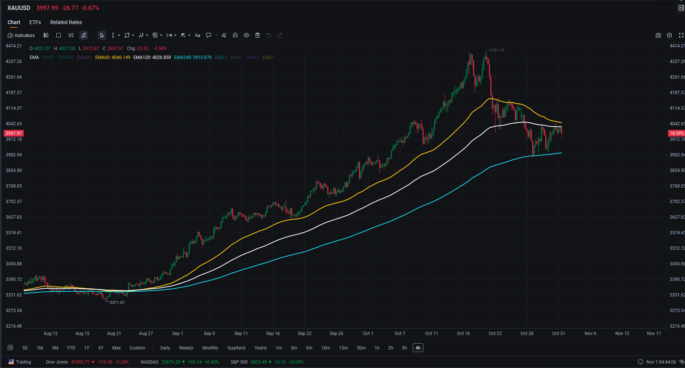Open chart settings hexagon gear icon

[x=669, y=36]
